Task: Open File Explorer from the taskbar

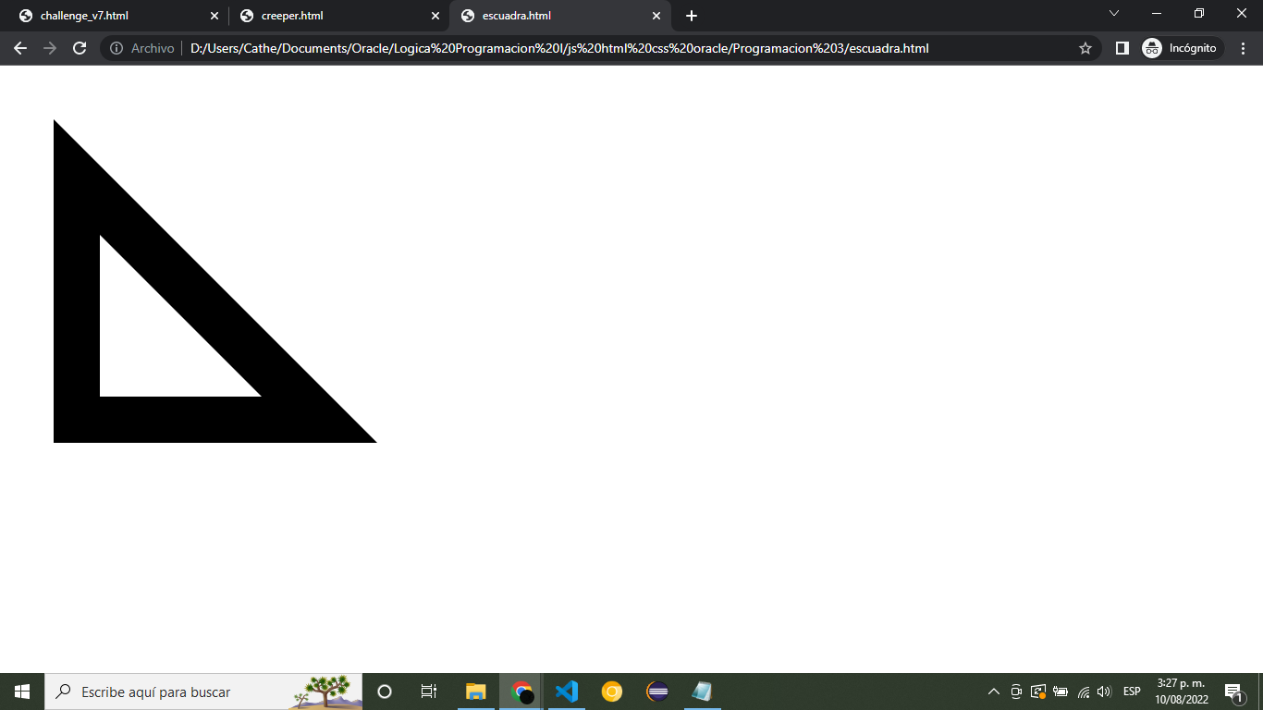Action: click(476, 692)
